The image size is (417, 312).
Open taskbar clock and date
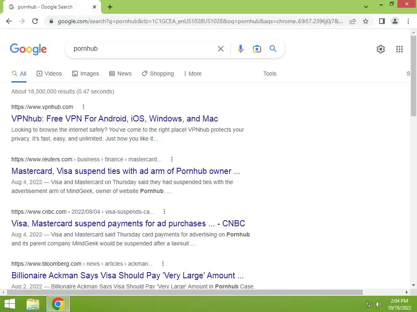(x=399, y=304)
